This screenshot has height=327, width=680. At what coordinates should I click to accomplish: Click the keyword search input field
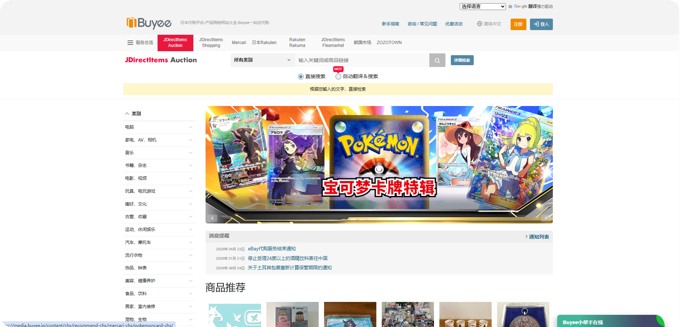tap(362, 60)
